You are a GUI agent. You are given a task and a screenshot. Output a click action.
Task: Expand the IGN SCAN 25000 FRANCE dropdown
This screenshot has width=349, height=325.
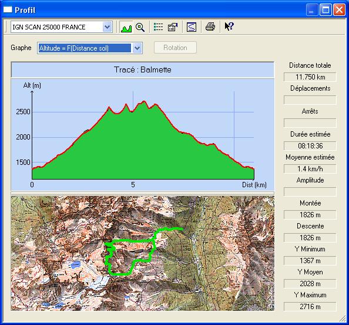tap(108, 27)
